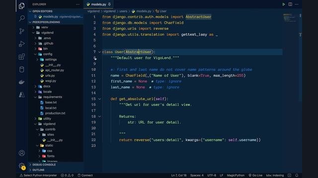This screenshot has width=318, height=178.
Task: Change encoding UTF-8
Action: [x=212, y=175]
